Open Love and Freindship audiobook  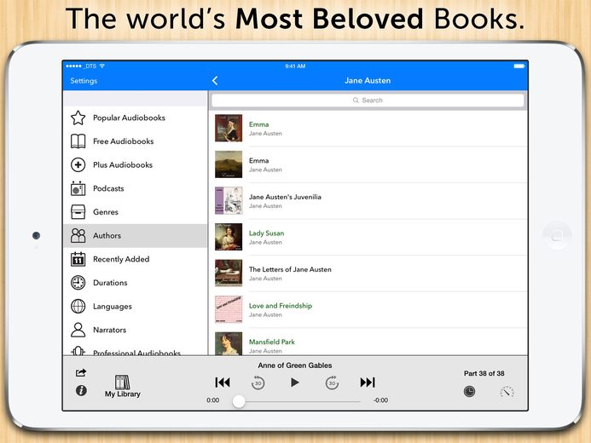click(x=368, y=309)
